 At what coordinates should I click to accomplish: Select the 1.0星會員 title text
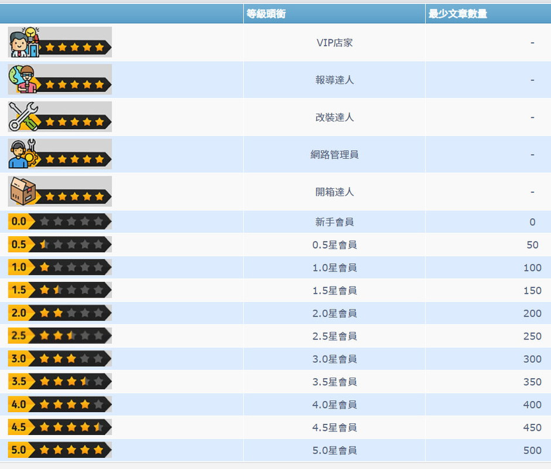[334, 268]
